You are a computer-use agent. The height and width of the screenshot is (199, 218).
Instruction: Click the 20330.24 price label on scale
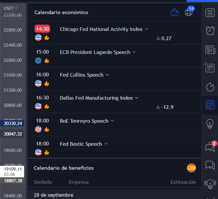coord(13,123)
